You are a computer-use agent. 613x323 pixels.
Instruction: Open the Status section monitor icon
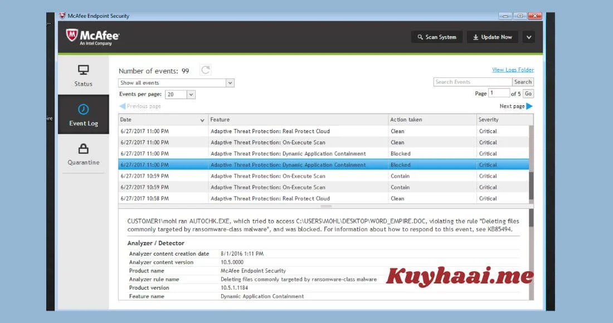point(83,70)
